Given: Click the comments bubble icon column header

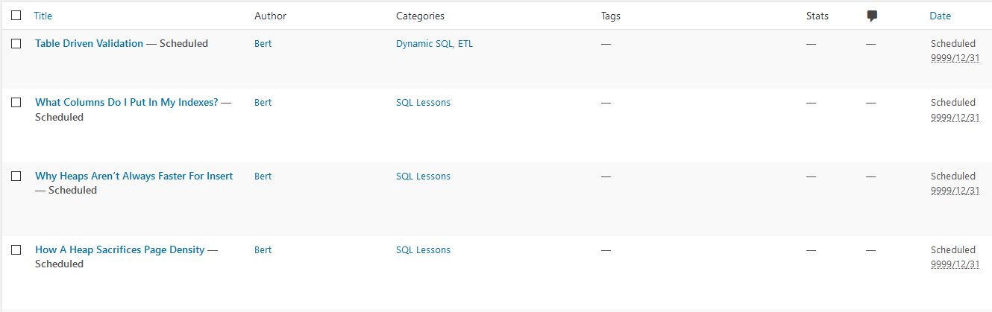Looking at the screenshot, I should [x=872, y=16].
